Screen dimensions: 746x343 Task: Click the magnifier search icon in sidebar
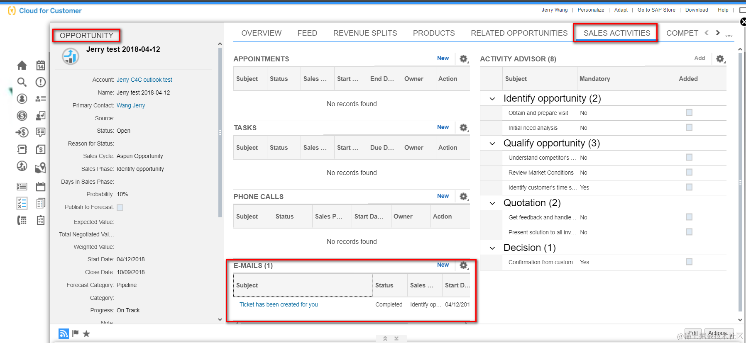(22, 82)
